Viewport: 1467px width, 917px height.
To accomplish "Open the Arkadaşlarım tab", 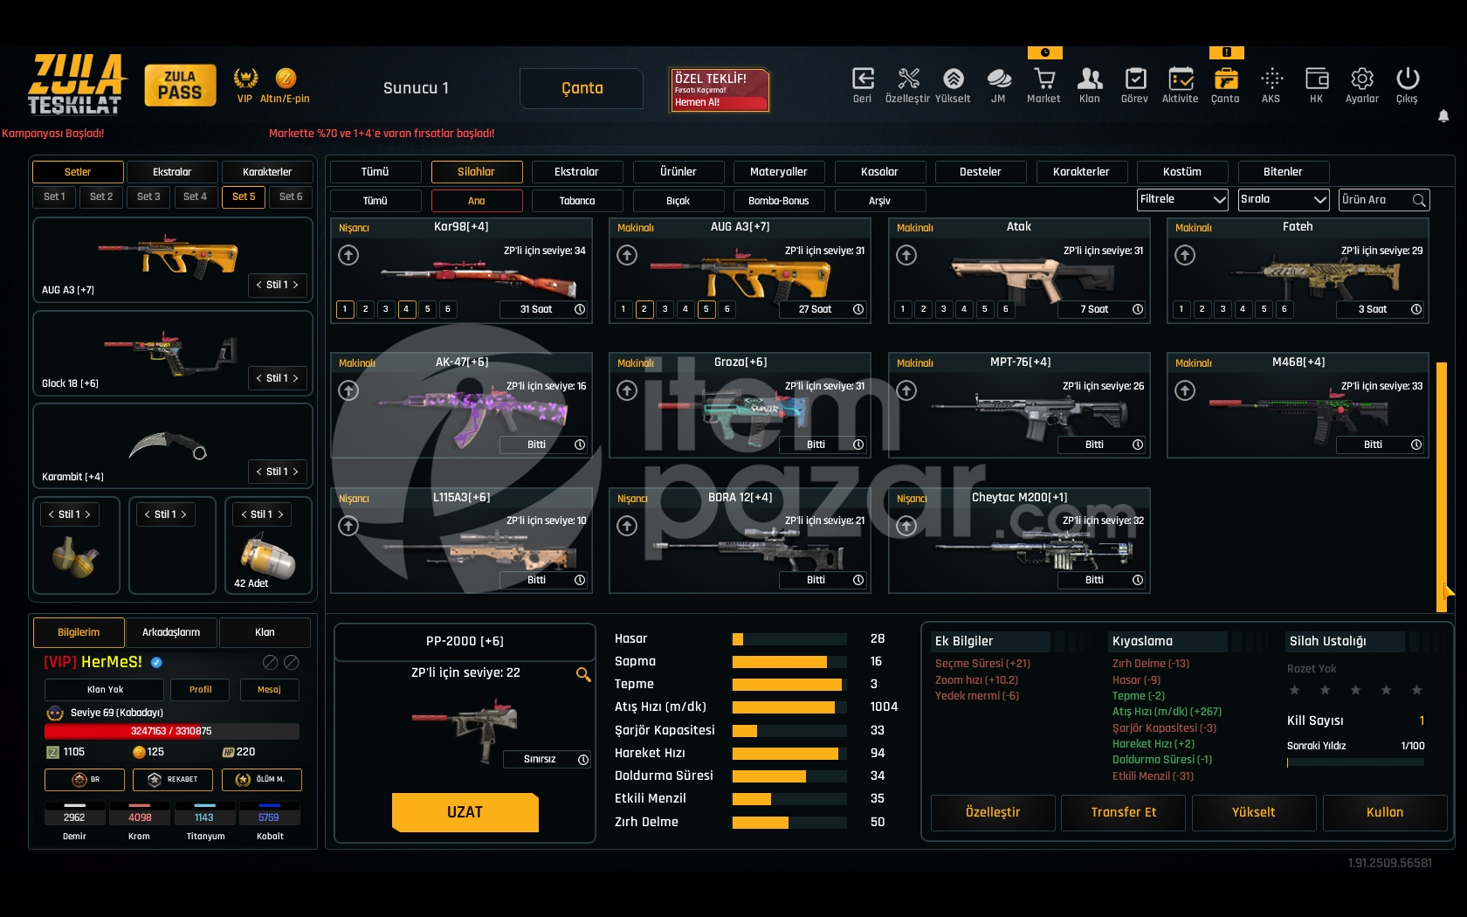I will (x=171, y=632).
